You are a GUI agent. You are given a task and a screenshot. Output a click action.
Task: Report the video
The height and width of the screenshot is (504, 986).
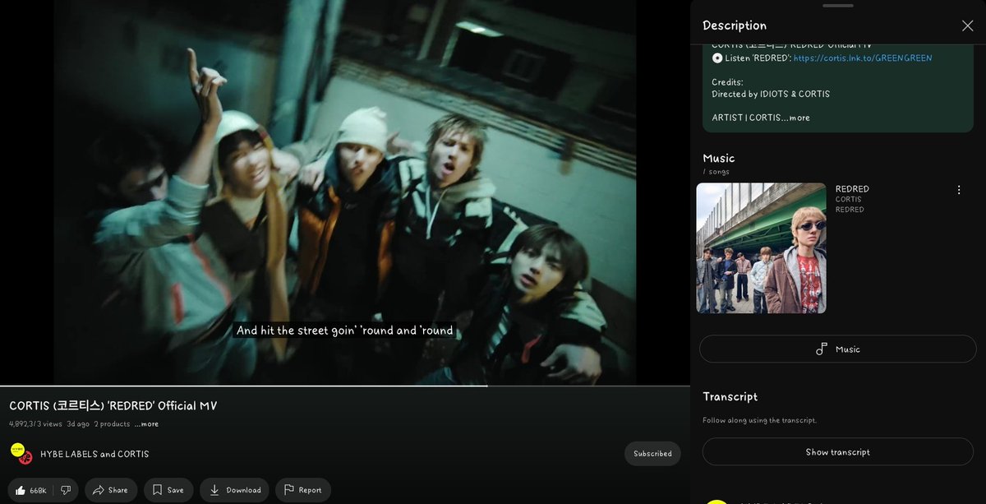click(303, 490)
